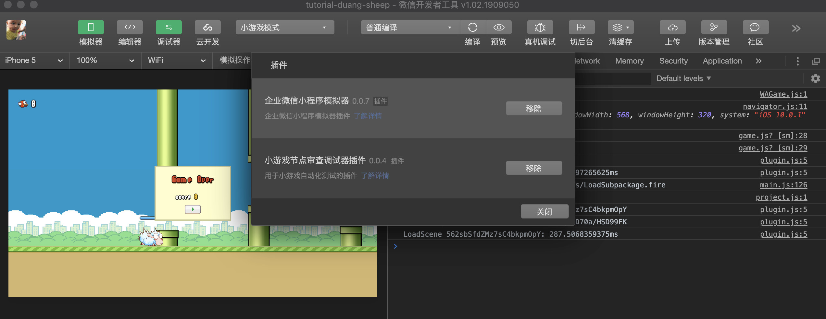Close the 插件 dialog with 关闭
Viewport: 826px width, 319px height.
[x=544, y=212]
